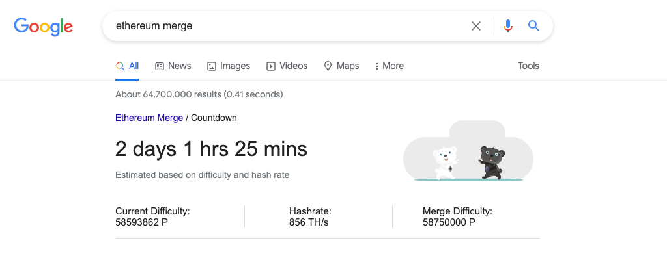Click the '2 days 1 hrs 25 mins' countdown

[x=211, y=149]
